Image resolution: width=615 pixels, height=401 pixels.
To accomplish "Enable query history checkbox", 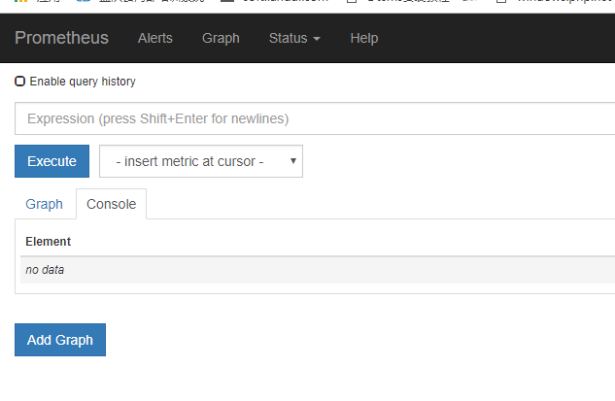I will click(x=20, y=82).
